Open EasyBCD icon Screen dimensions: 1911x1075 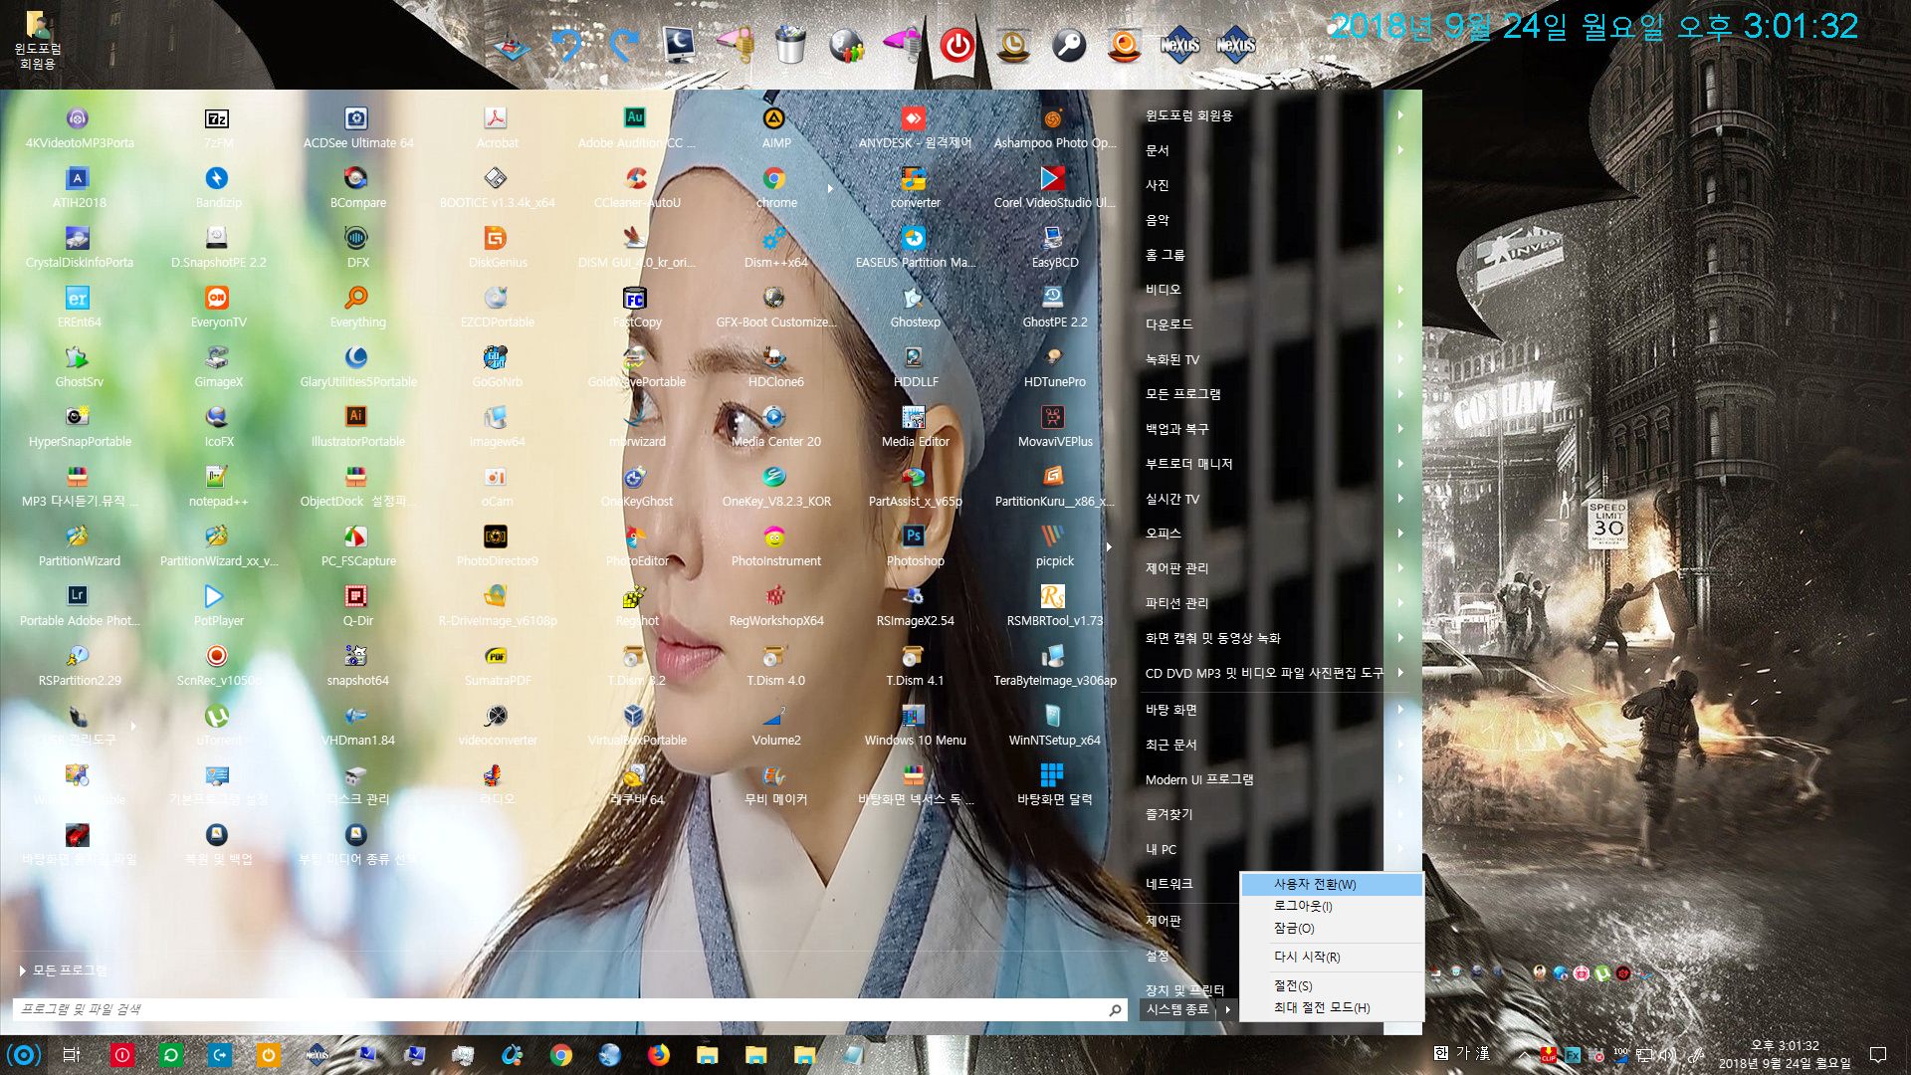point(1053,240)
